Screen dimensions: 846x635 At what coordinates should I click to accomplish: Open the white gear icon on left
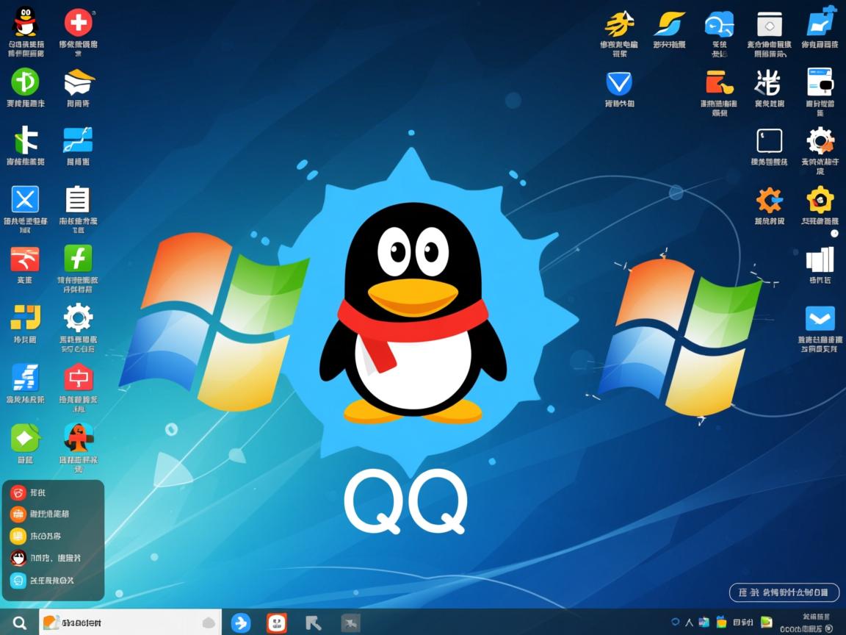(78, 317)
